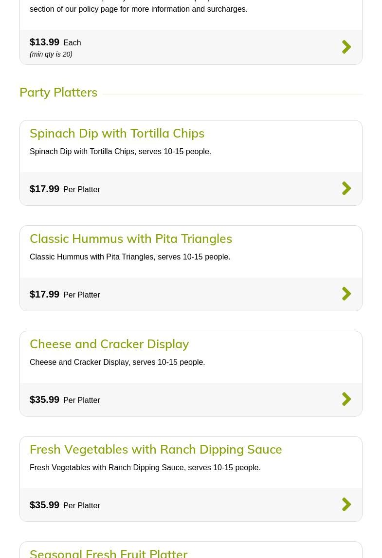382x558 pixels.
Task: Click the Spinach Dip serves 10-15 people description
Action: click(120, 152)
